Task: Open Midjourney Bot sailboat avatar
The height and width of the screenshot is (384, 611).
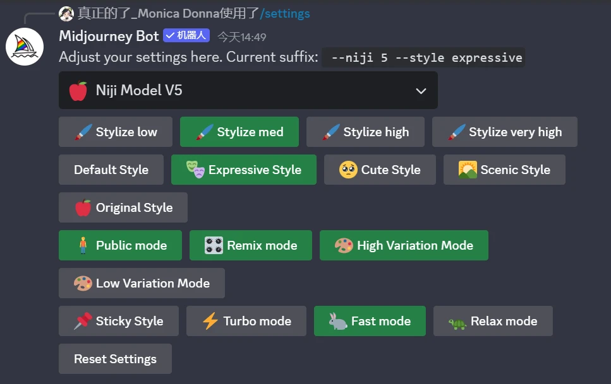Action: point(25,47)
